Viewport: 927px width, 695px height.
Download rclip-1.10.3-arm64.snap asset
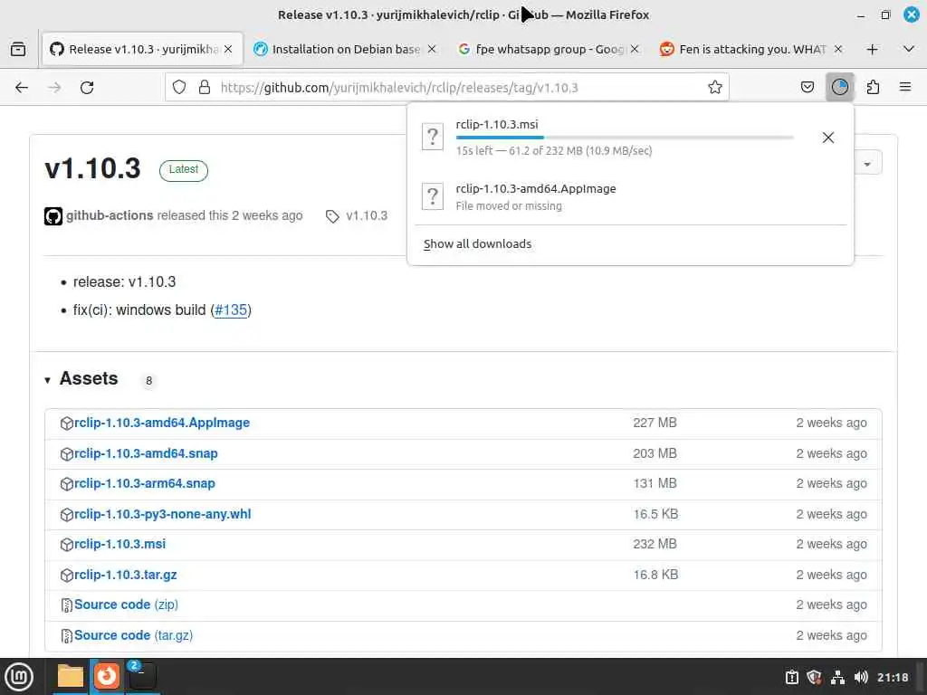pos(145,483)
